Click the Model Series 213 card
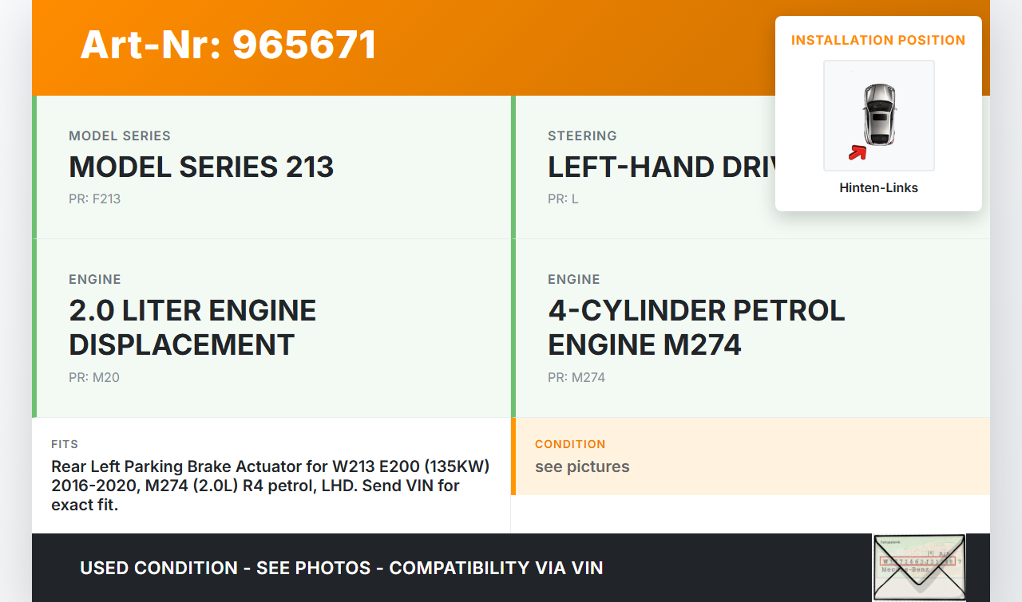Image resolution: width=1022 pixels, height=602 pixels. [x=271, y=167]
